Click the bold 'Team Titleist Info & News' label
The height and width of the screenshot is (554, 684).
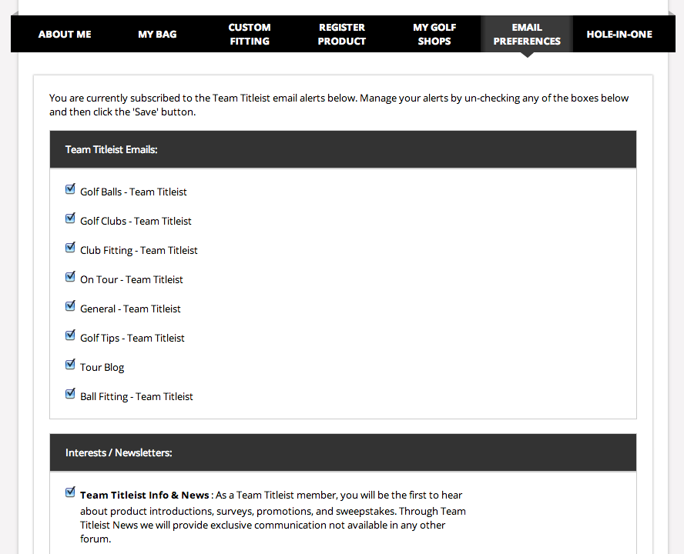[x=144, y=496]
